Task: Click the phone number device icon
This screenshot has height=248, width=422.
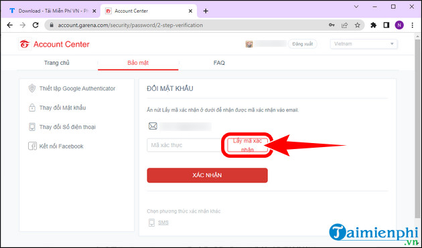Action: coord(32,127)
